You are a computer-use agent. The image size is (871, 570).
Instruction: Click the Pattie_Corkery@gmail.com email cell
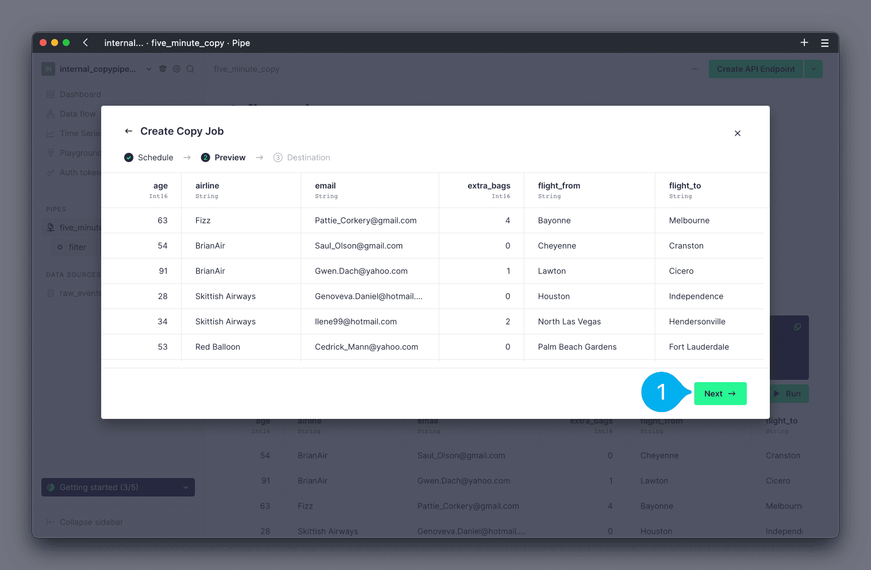pyautogui.click(x=366, y=221)
